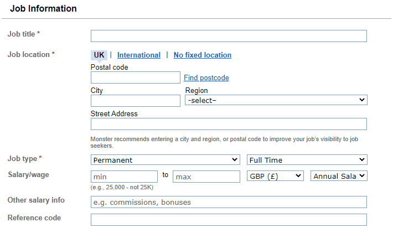Click into the City field
Screen dimensions: 393x233
point(136,100)
